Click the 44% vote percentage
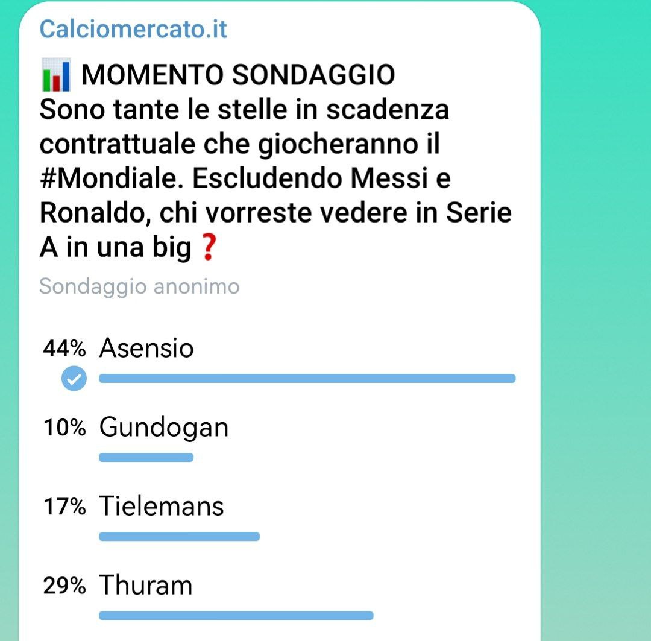 pyautogui.click(x=64, y=349)
